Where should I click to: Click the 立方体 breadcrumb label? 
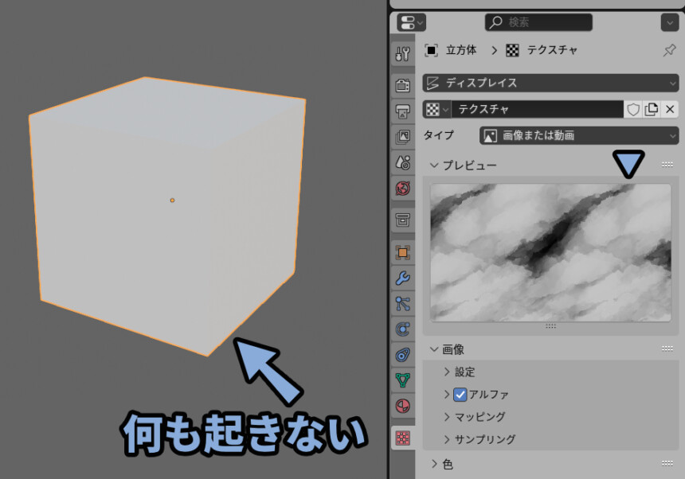point(461,50)
